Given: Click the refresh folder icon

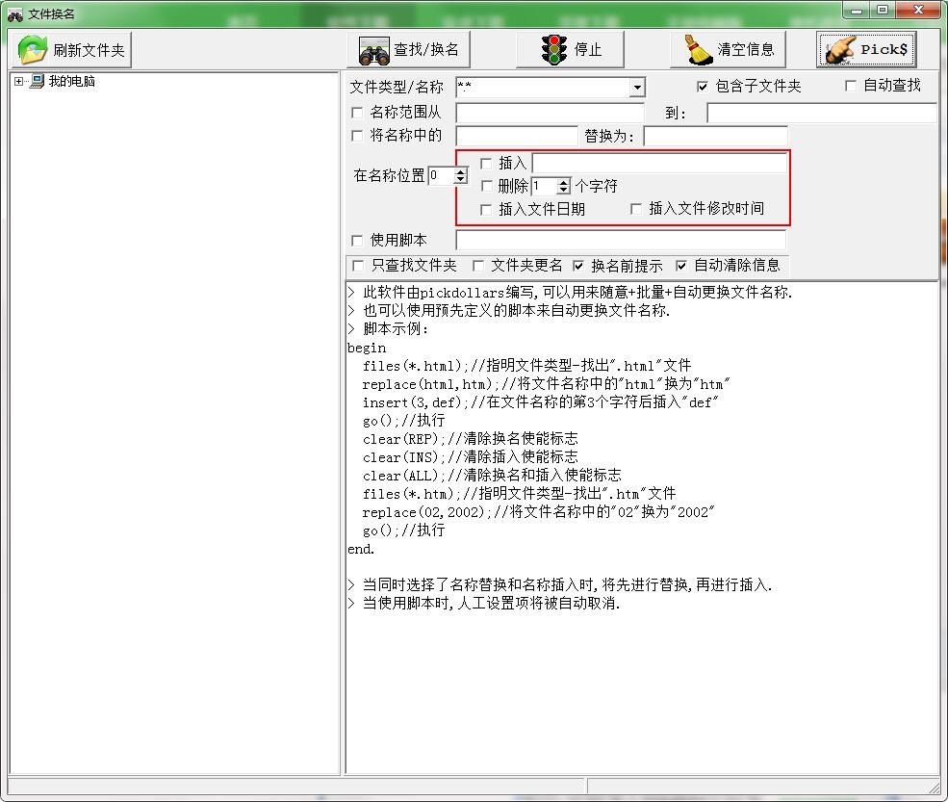Looking at the screenshot, I should (x=32, y=50).
